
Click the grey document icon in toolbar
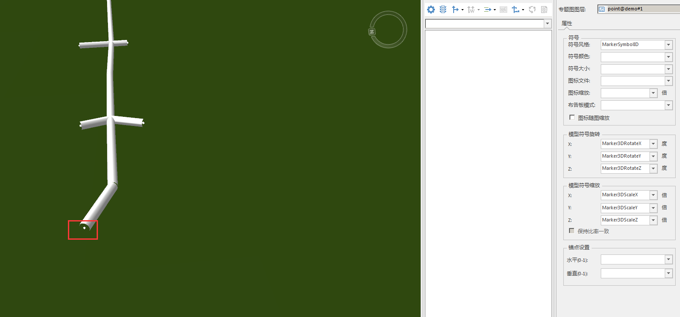[544, 10]
